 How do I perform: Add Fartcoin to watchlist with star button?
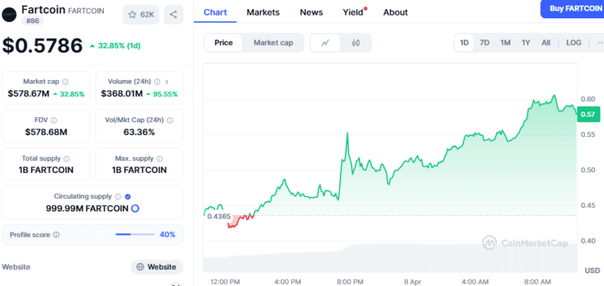tap(139, 14)
